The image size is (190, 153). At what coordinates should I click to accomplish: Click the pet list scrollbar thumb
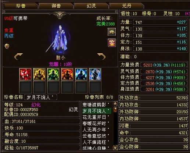[x=115, y=110]
